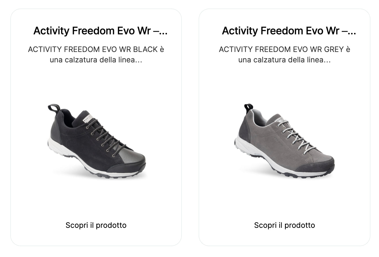The image size is (379, 257).
Task: Click the ACTIVITY FREEDOM EVO WR GREY description text
Action: [x=285, y=55]
